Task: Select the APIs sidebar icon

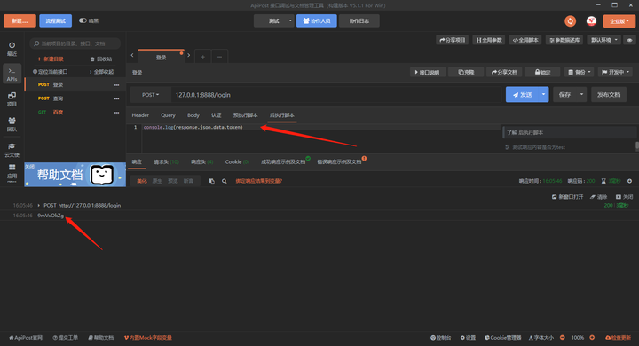Action: coord(12,75)
